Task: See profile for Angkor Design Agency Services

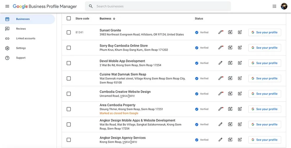Action: coord(265,140)
